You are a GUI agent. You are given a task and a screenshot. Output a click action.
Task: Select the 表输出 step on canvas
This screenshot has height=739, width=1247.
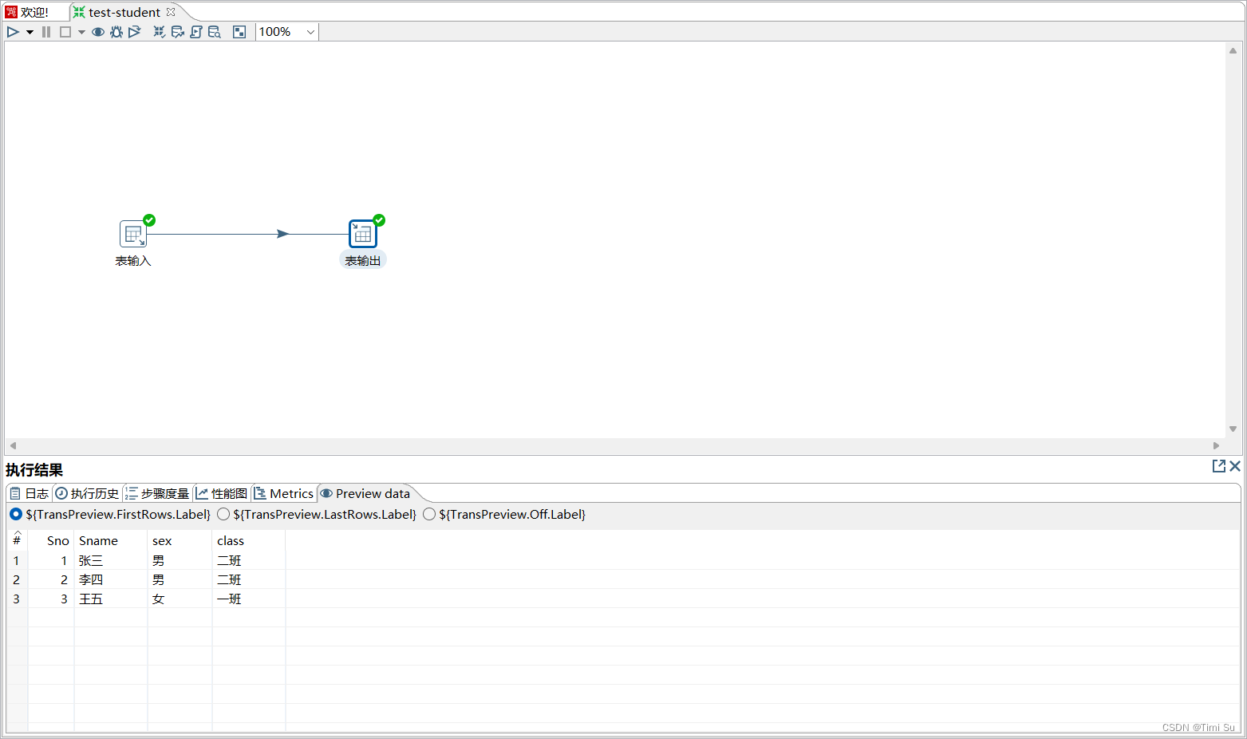(363, 233)
